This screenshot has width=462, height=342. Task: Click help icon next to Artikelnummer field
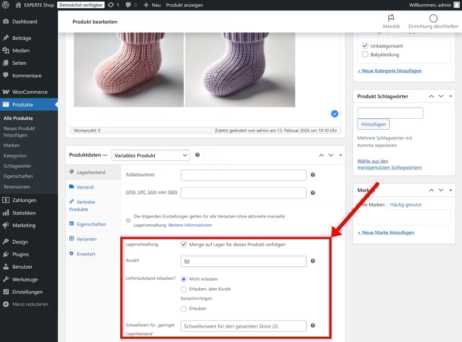point(312,175)
